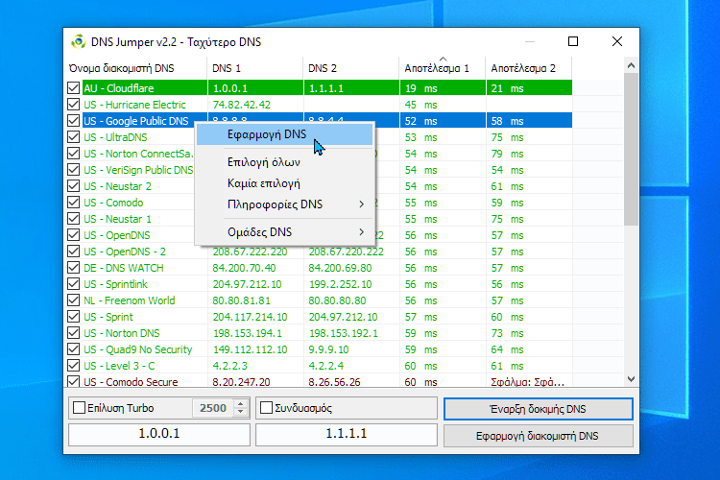This screenshot has width=720, height=480.
Task: Click the Εφαρμογή διακομιστή DNS button
Action: coord(539,436)
